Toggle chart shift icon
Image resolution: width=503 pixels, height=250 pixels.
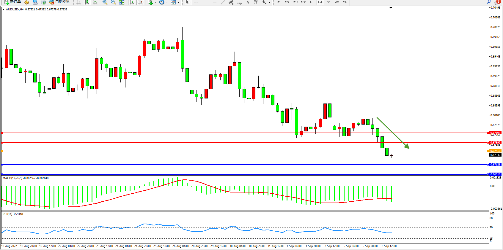pyautogui.click(x=140, y=2)
